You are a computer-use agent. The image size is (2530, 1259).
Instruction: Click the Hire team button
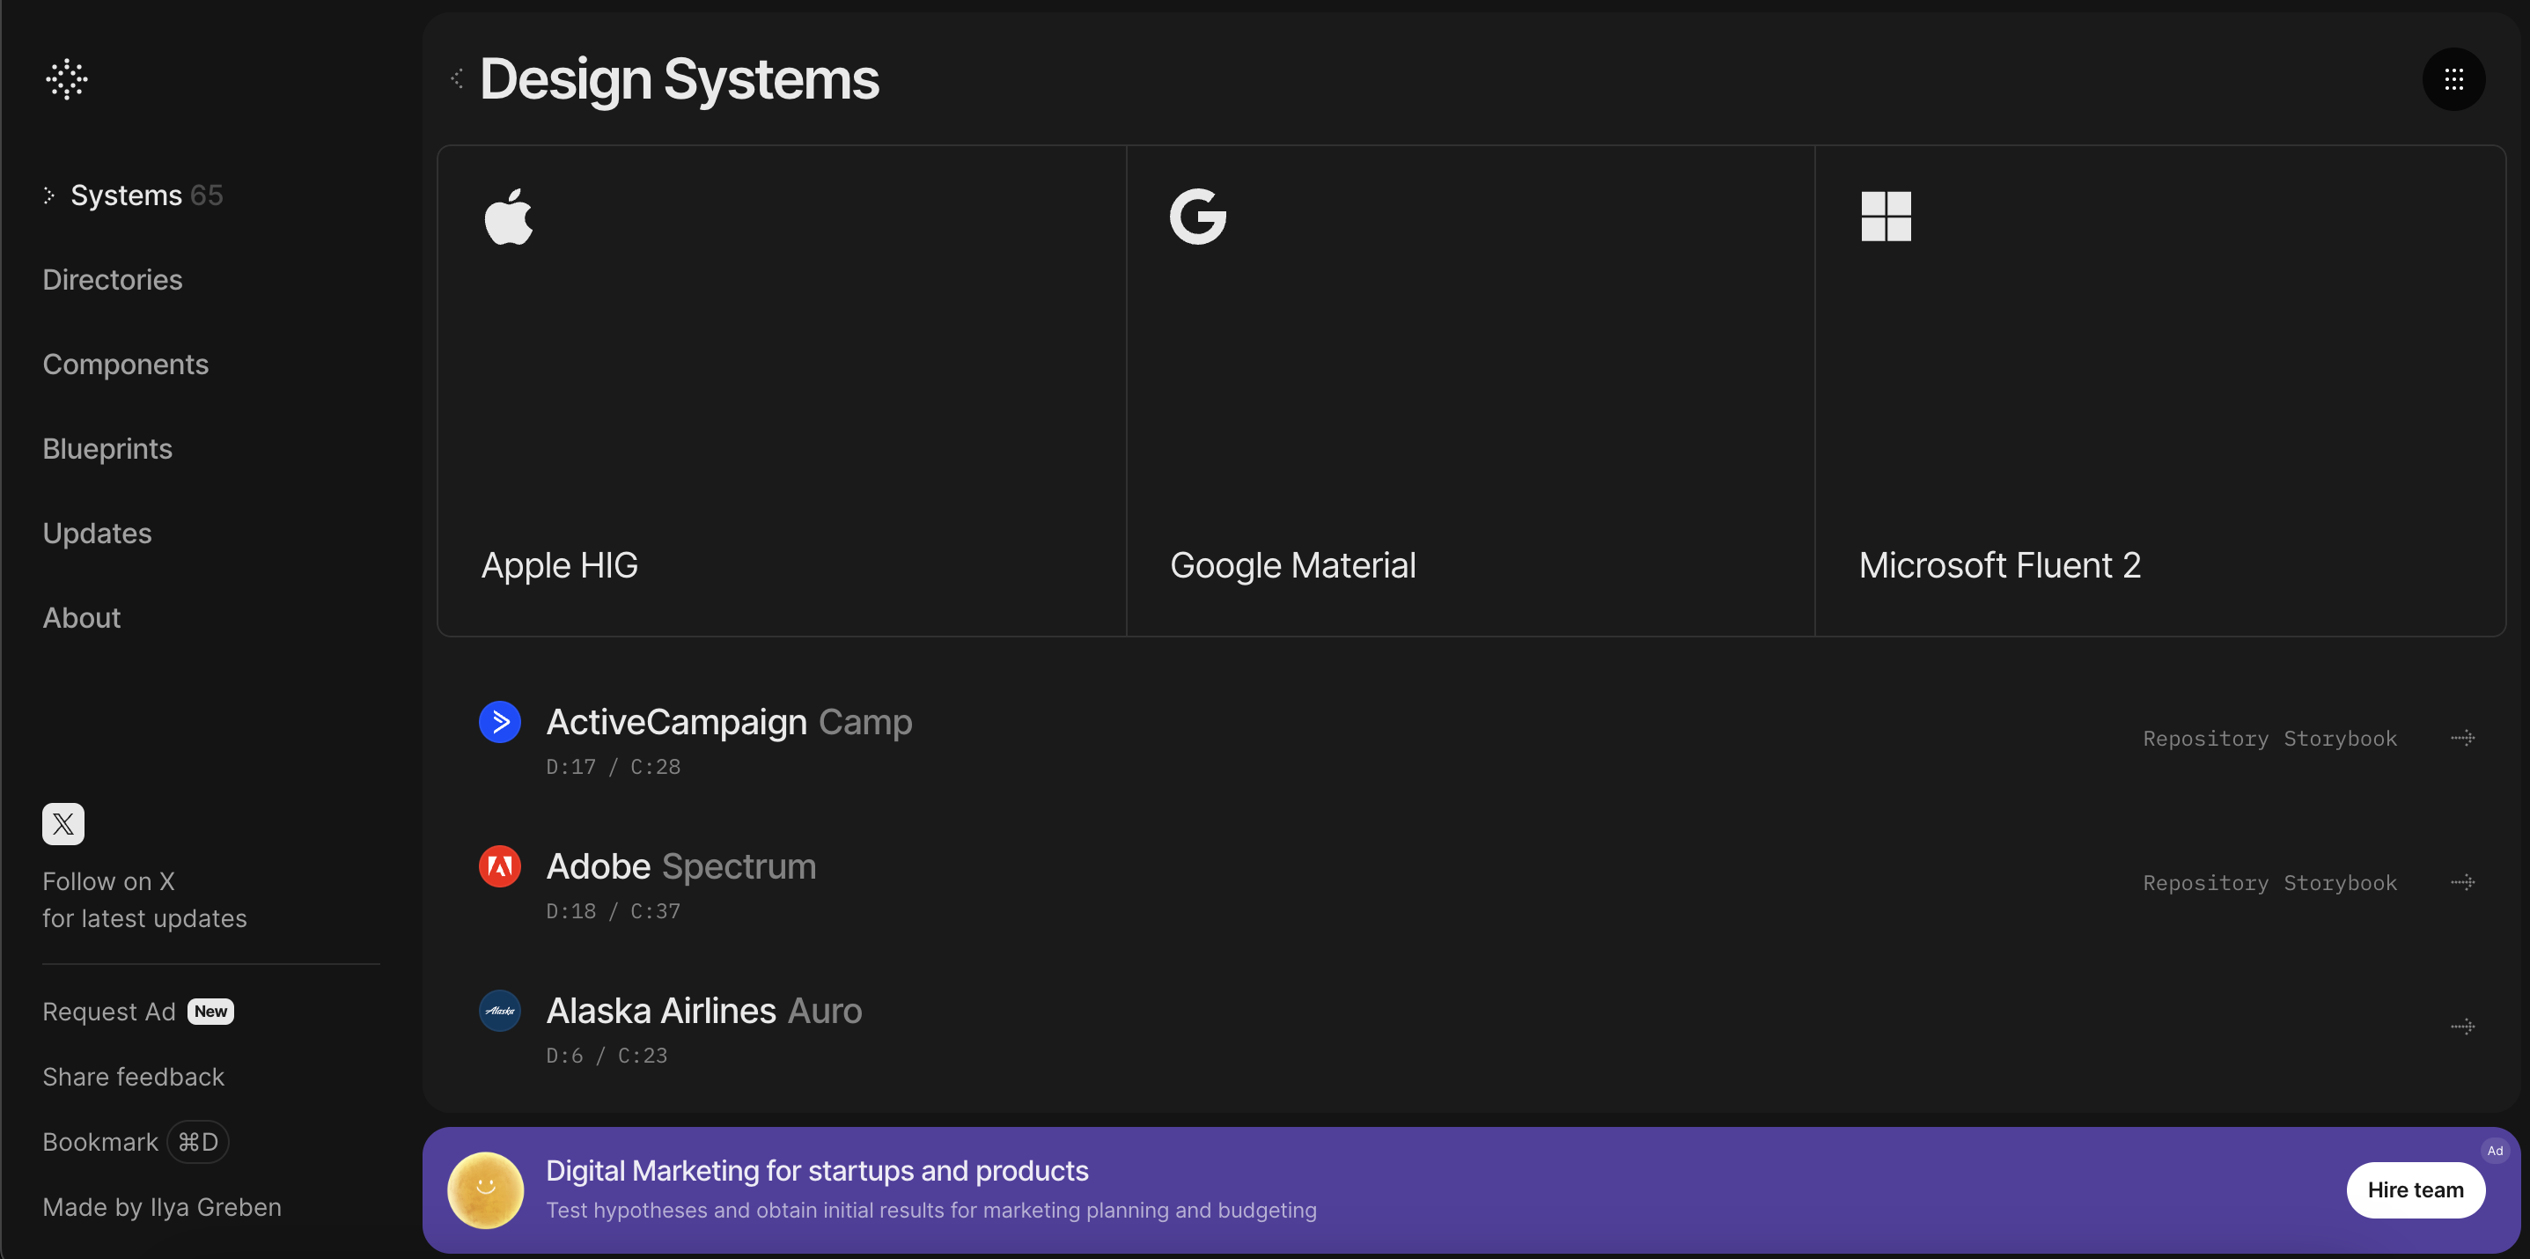click(x=2415, y=1190)
